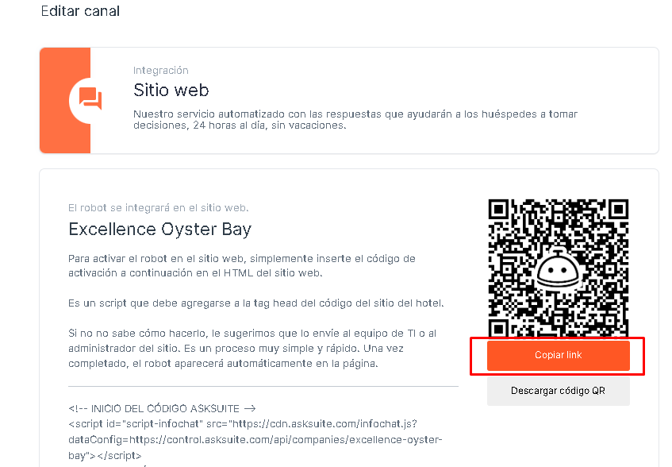Click the 'Para activar el robot' paragraph
672x467 pixels.
tap(242, 266)
